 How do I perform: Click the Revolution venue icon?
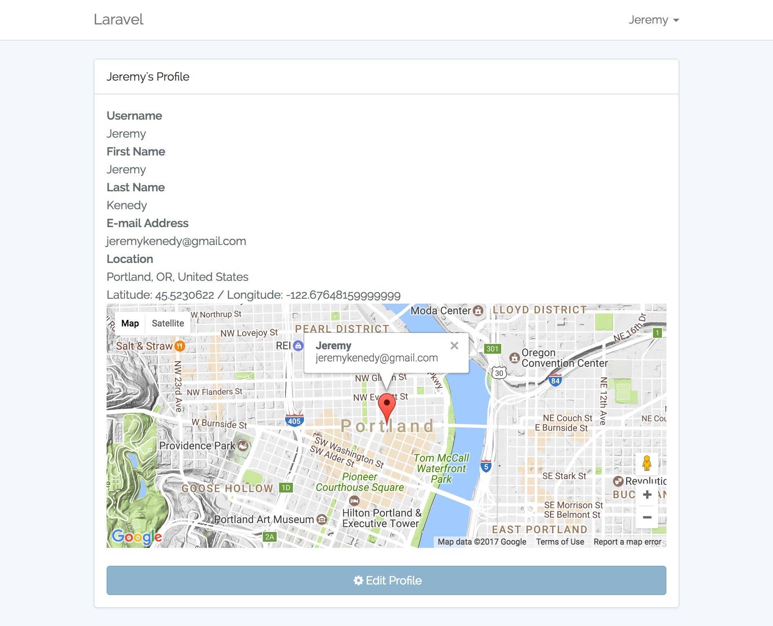click(618, 481)
